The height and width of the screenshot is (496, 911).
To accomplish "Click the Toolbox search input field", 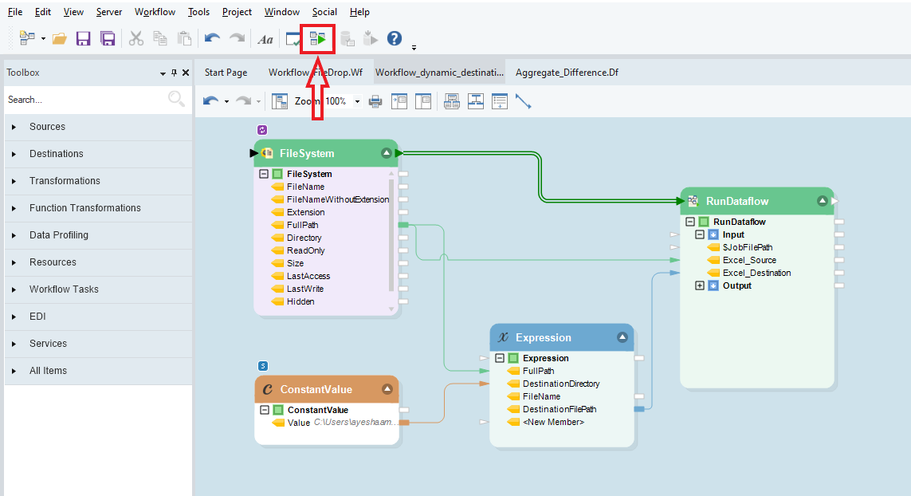I will pyautogui.click(x=84, y=100).
